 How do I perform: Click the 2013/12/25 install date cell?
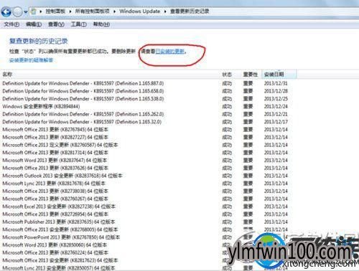(x=276, y=99)
